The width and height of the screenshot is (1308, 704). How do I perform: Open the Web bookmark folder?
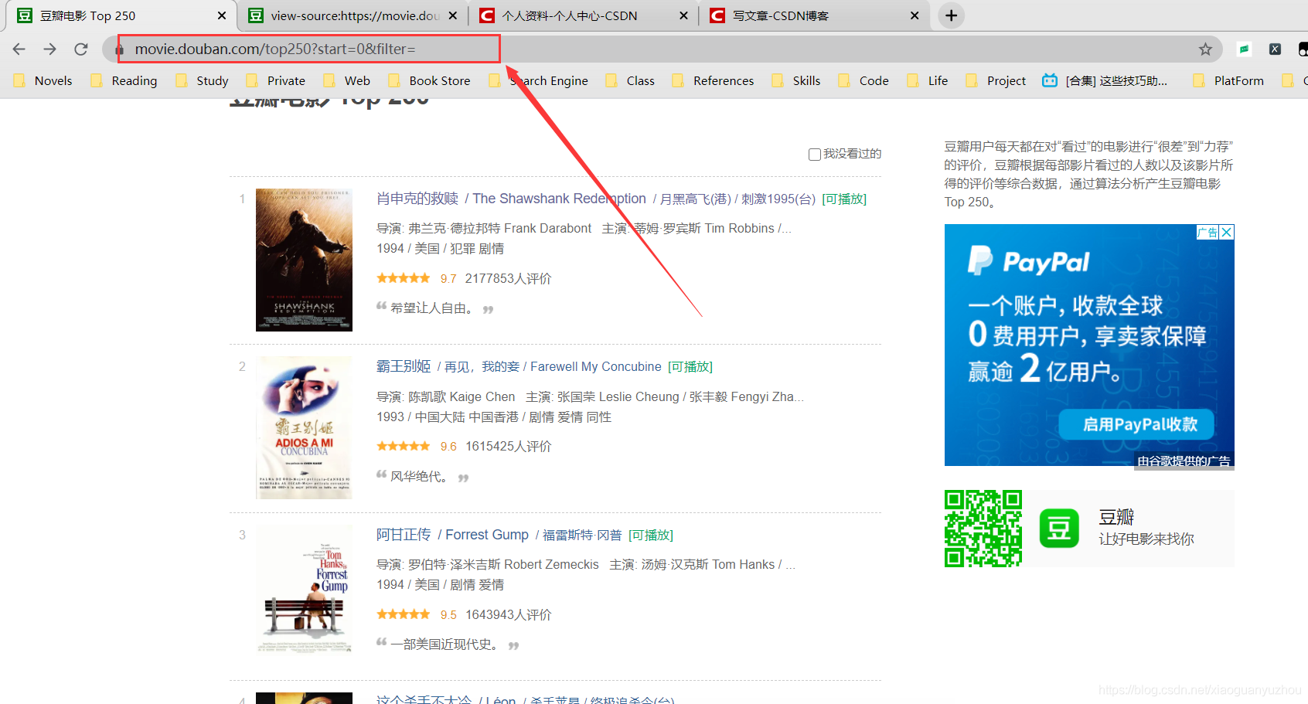pos(347,80)
